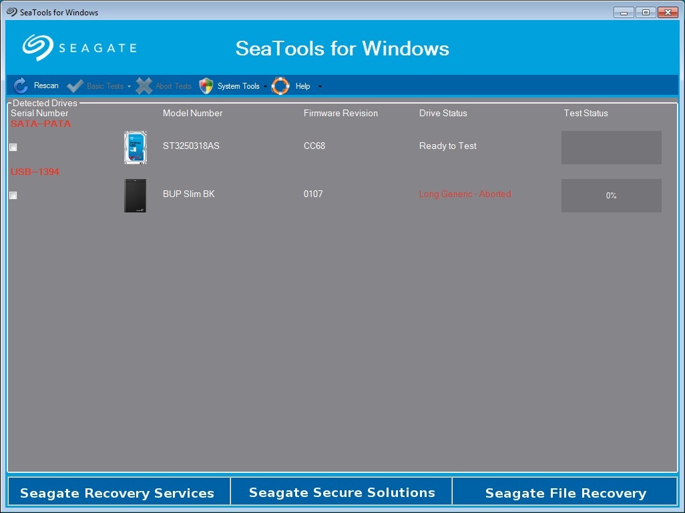Click the 0% test progress bar
This screenshot has width=685, height=513.
(611, 195)
